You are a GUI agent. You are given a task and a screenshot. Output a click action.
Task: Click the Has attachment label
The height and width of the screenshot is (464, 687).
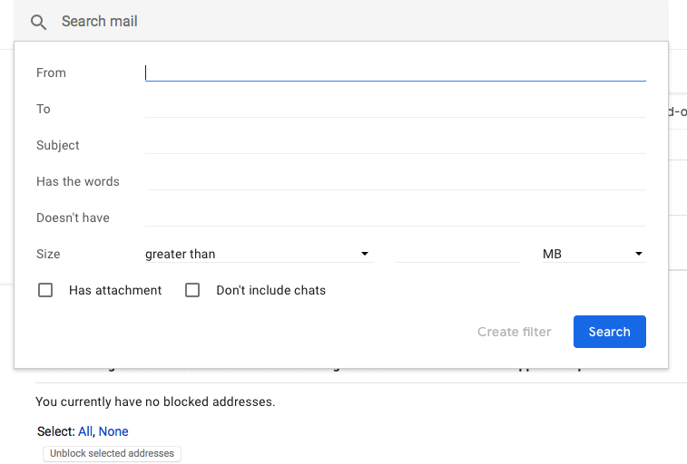point(115,290)
